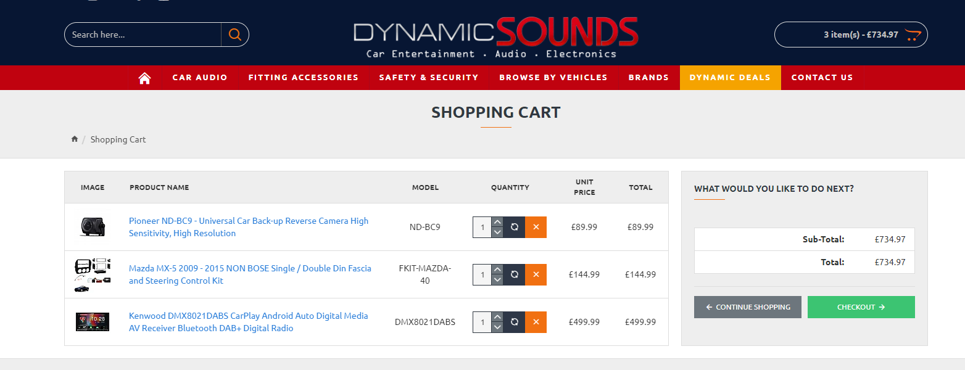The image size is (965, 370).
Task: Decrease quantity of Kenwood DMX8021DABS
Action: pos(497,327)
